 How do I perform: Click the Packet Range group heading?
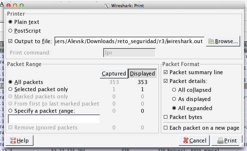tap(24, 64)
